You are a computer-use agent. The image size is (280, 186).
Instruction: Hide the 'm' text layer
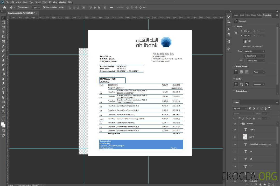[x=235, y=166]
